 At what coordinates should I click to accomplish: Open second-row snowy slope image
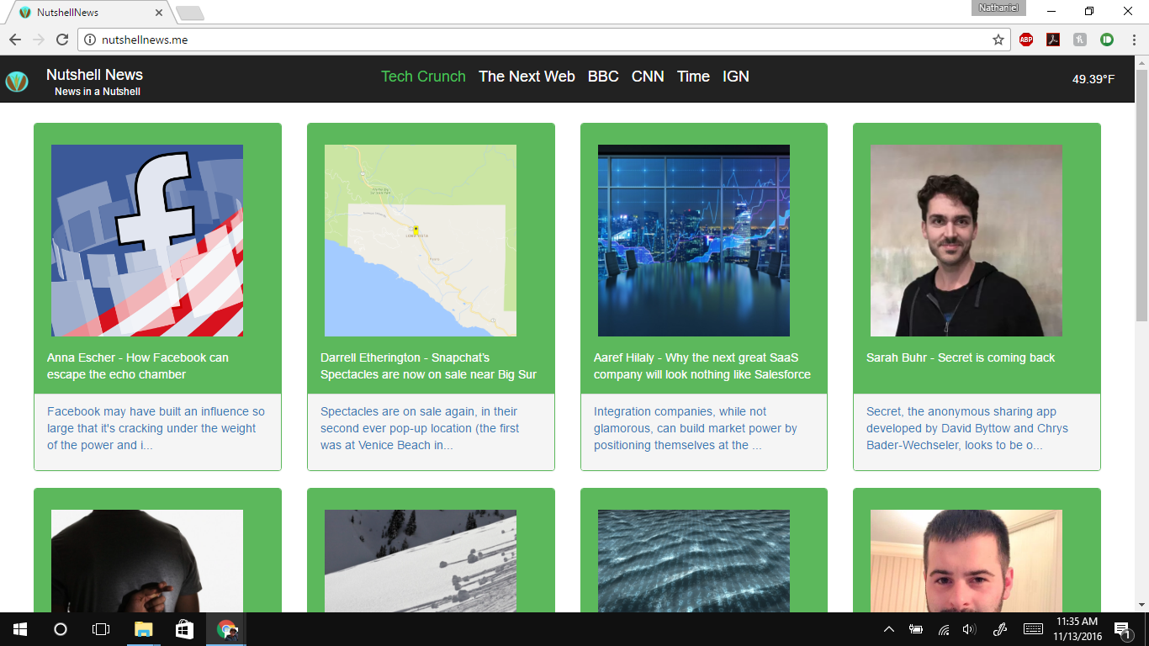click(421, 561)
